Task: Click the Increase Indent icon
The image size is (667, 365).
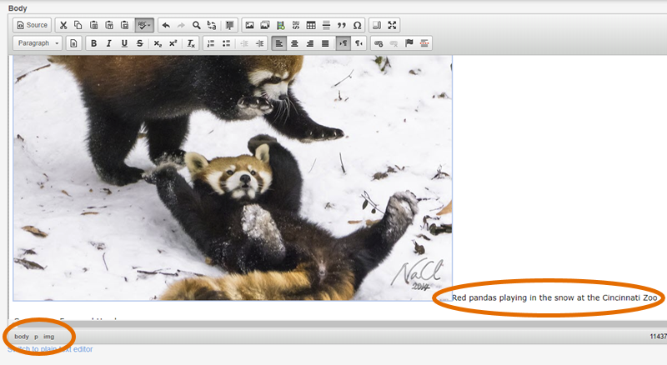Action: tap(259, 43)
